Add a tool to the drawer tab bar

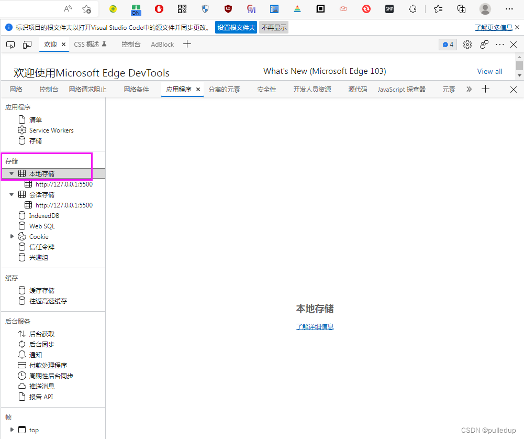(486, 89)
